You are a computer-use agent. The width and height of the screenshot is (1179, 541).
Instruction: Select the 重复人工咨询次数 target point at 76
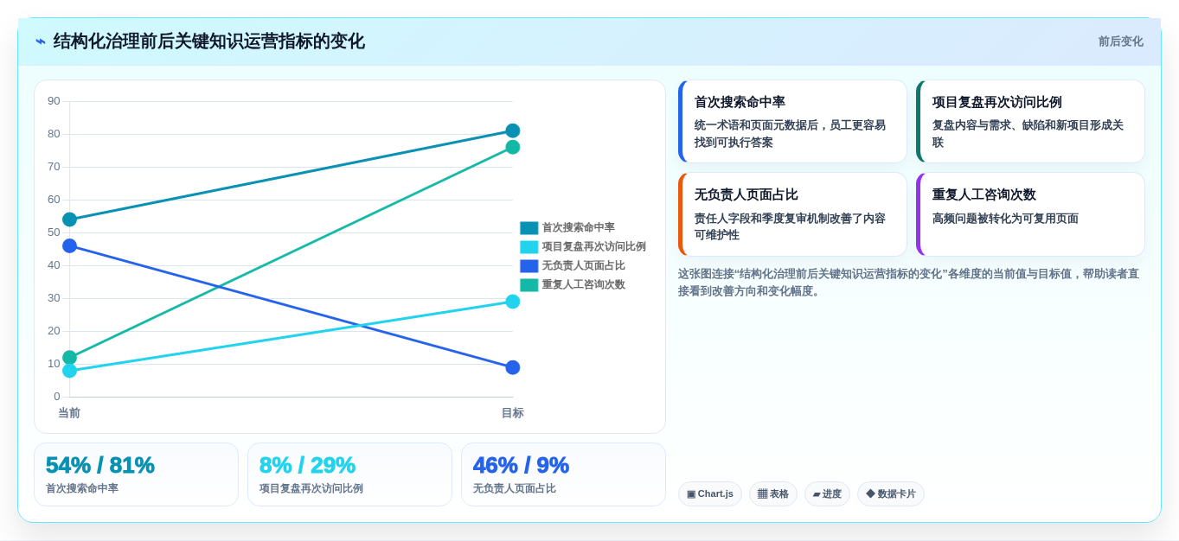point(513,147)
